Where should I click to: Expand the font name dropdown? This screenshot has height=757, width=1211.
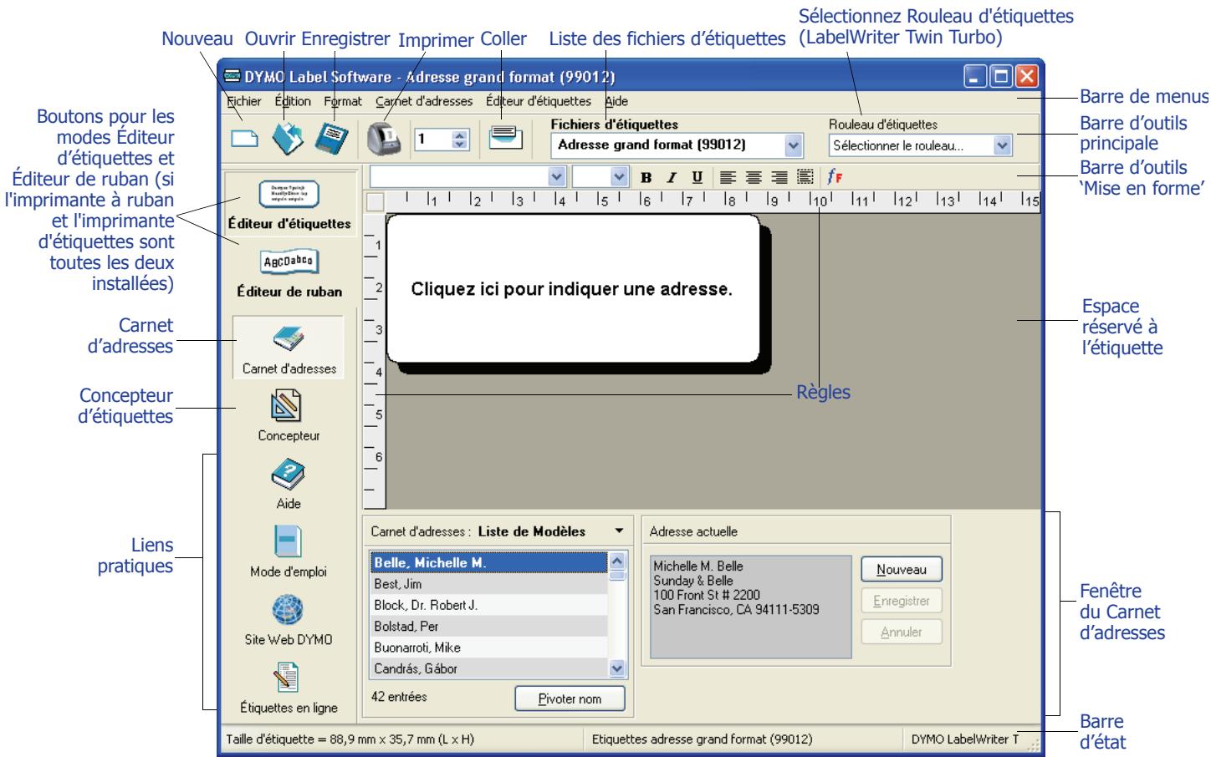pos(557,176)
